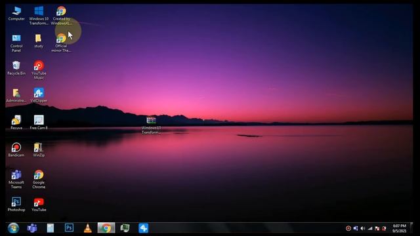Open the blue VidClipper taskbar button

[143, 228]
